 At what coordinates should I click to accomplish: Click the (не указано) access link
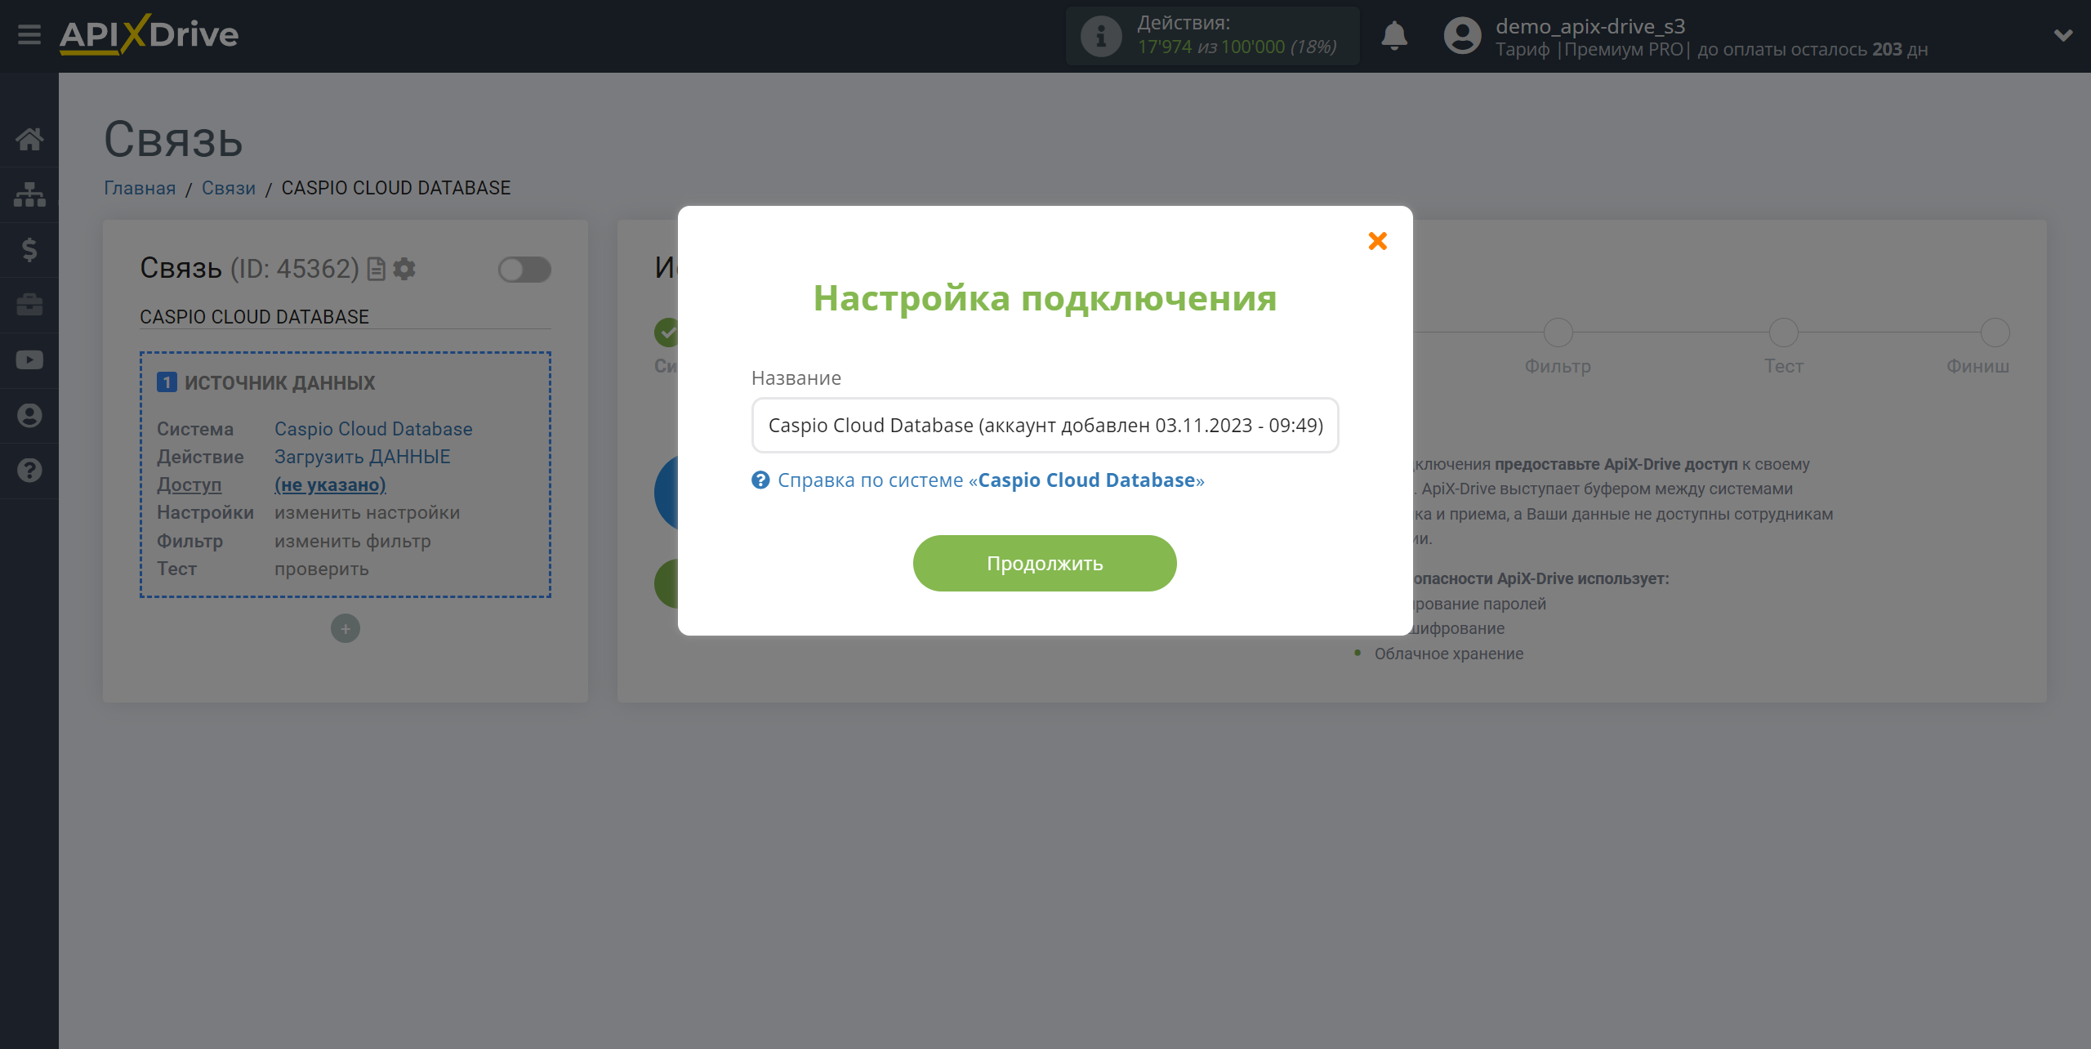pyautogui.click(x=330, y=484)
